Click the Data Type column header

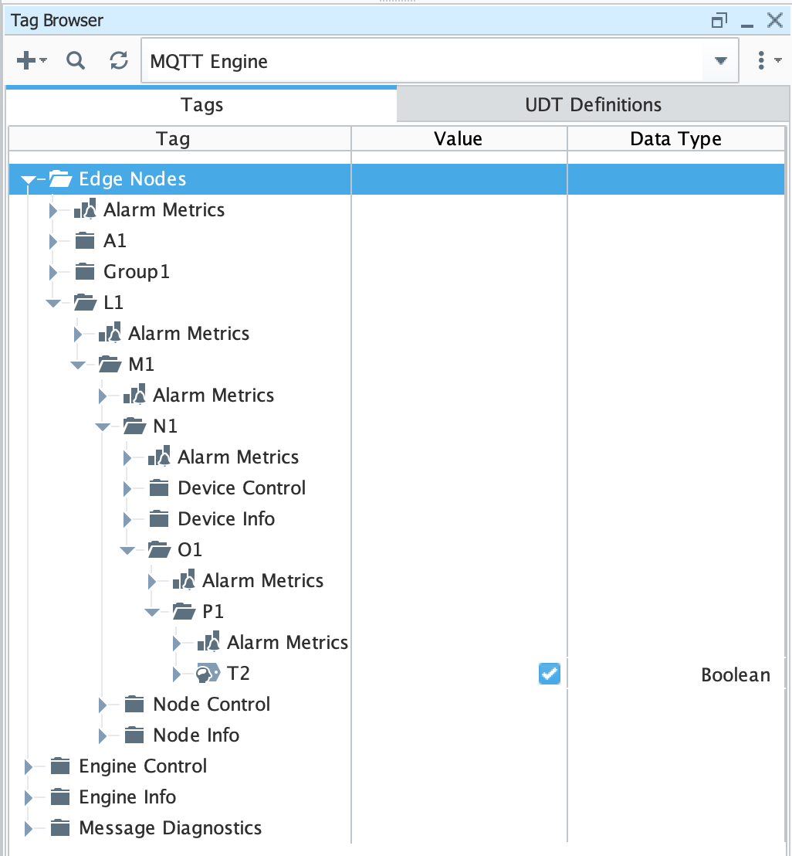[675, 139]
